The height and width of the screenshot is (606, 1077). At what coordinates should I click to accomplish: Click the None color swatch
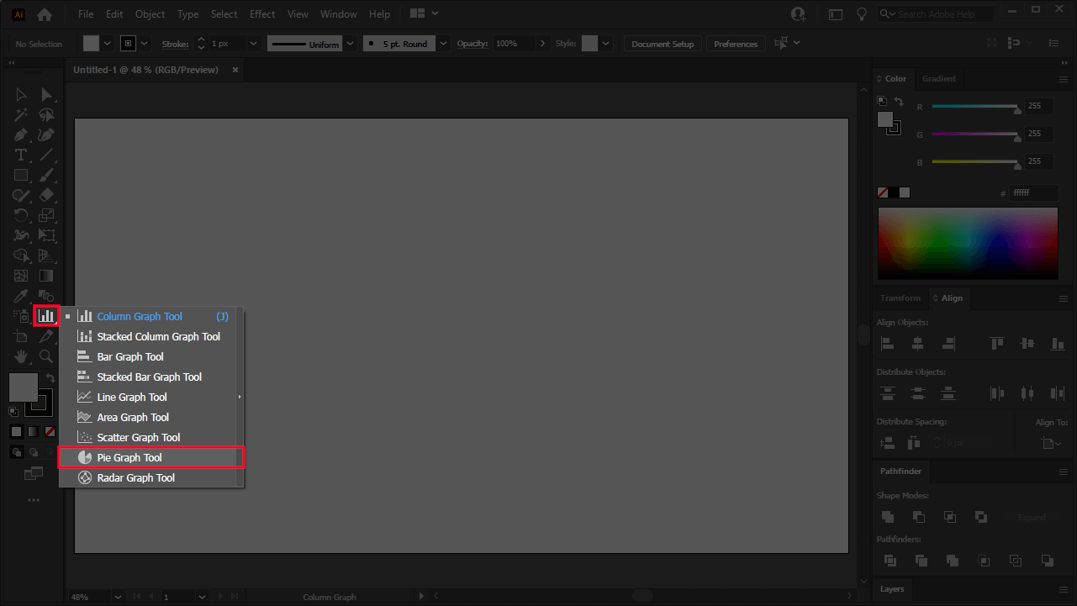883,192
